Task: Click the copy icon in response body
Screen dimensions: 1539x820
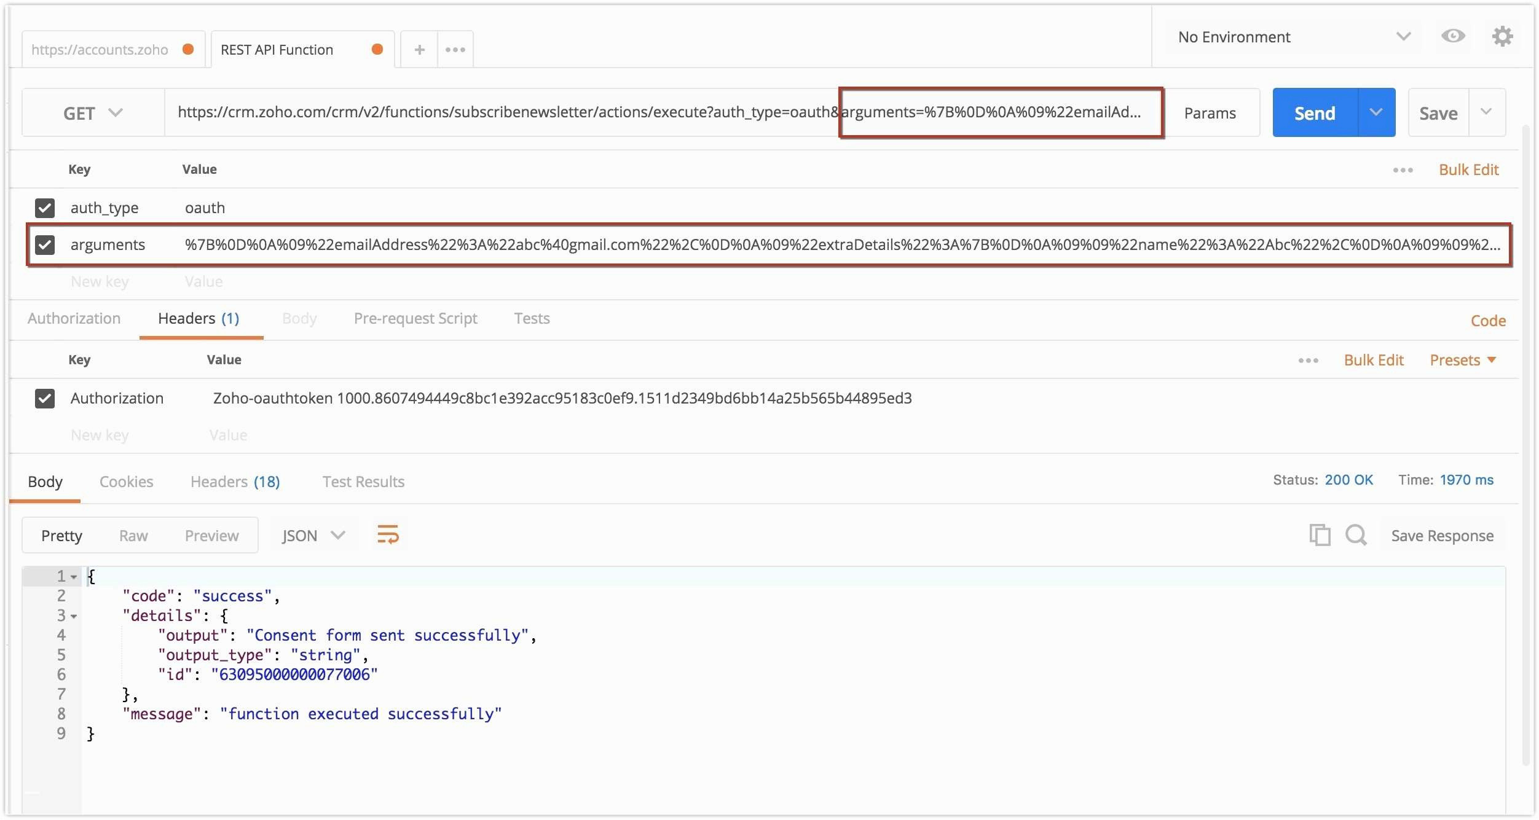Action: coord(1319,534)
